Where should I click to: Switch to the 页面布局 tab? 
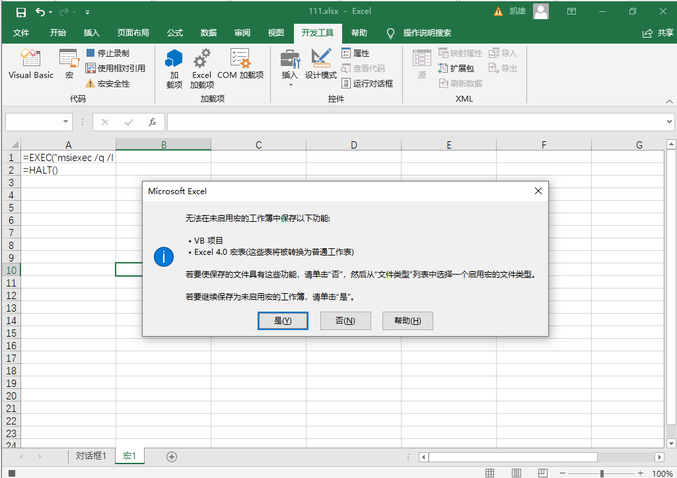tap(133, 33)
